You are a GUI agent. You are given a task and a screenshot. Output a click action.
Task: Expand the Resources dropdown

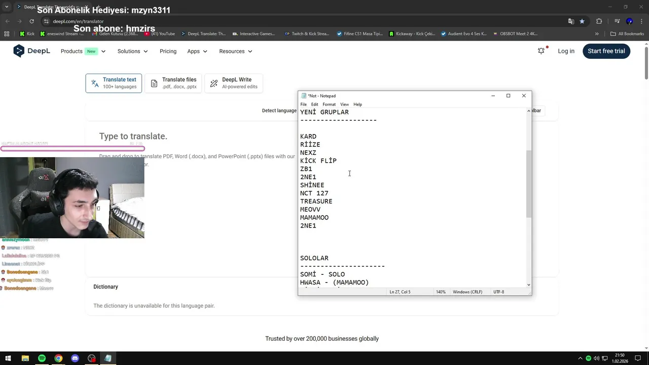236,51
